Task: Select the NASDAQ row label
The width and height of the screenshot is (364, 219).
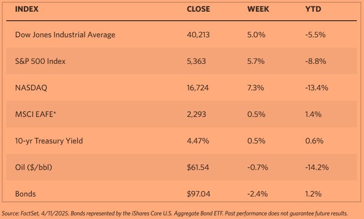Action: [x=31, y=88]
